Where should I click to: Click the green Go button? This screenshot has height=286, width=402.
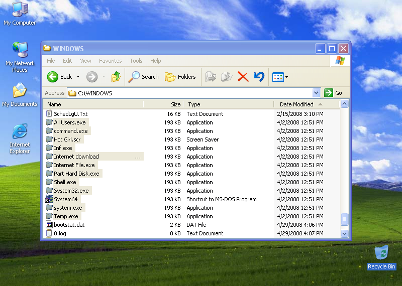(x=333, y=93)
